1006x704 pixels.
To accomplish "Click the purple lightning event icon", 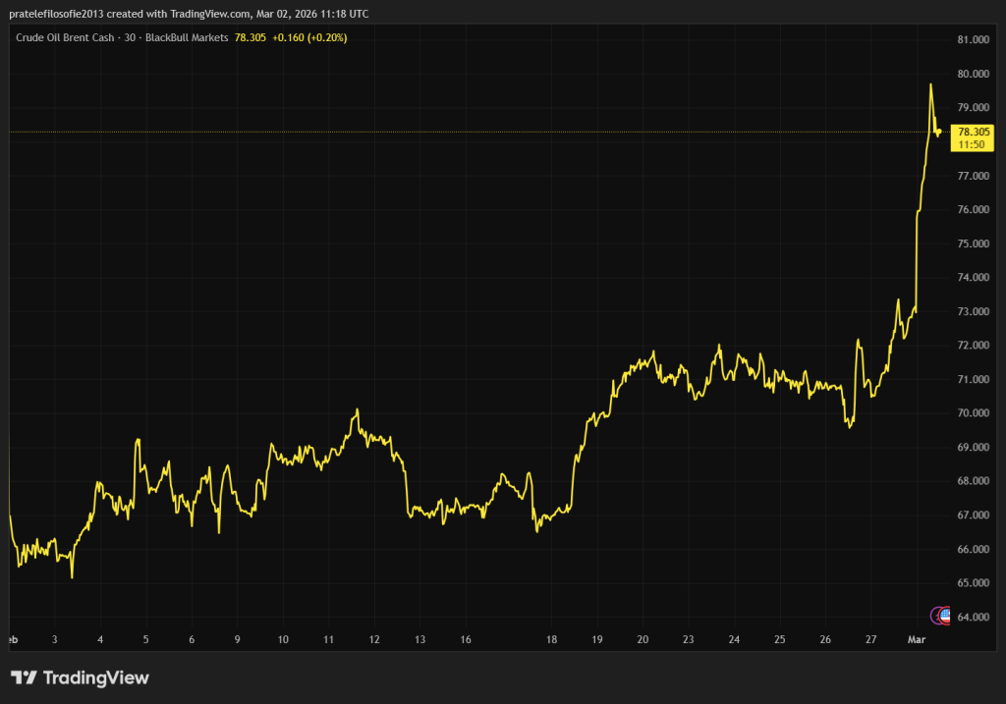I will (x=936, y=616).
